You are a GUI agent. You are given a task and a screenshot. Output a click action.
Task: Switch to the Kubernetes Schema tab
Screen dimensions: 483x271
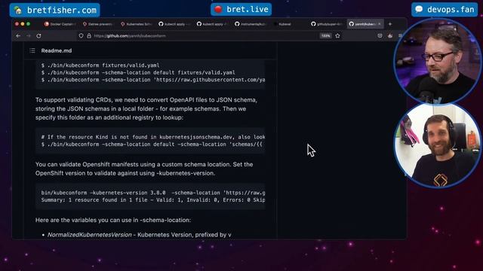click(x=137, y=24)
